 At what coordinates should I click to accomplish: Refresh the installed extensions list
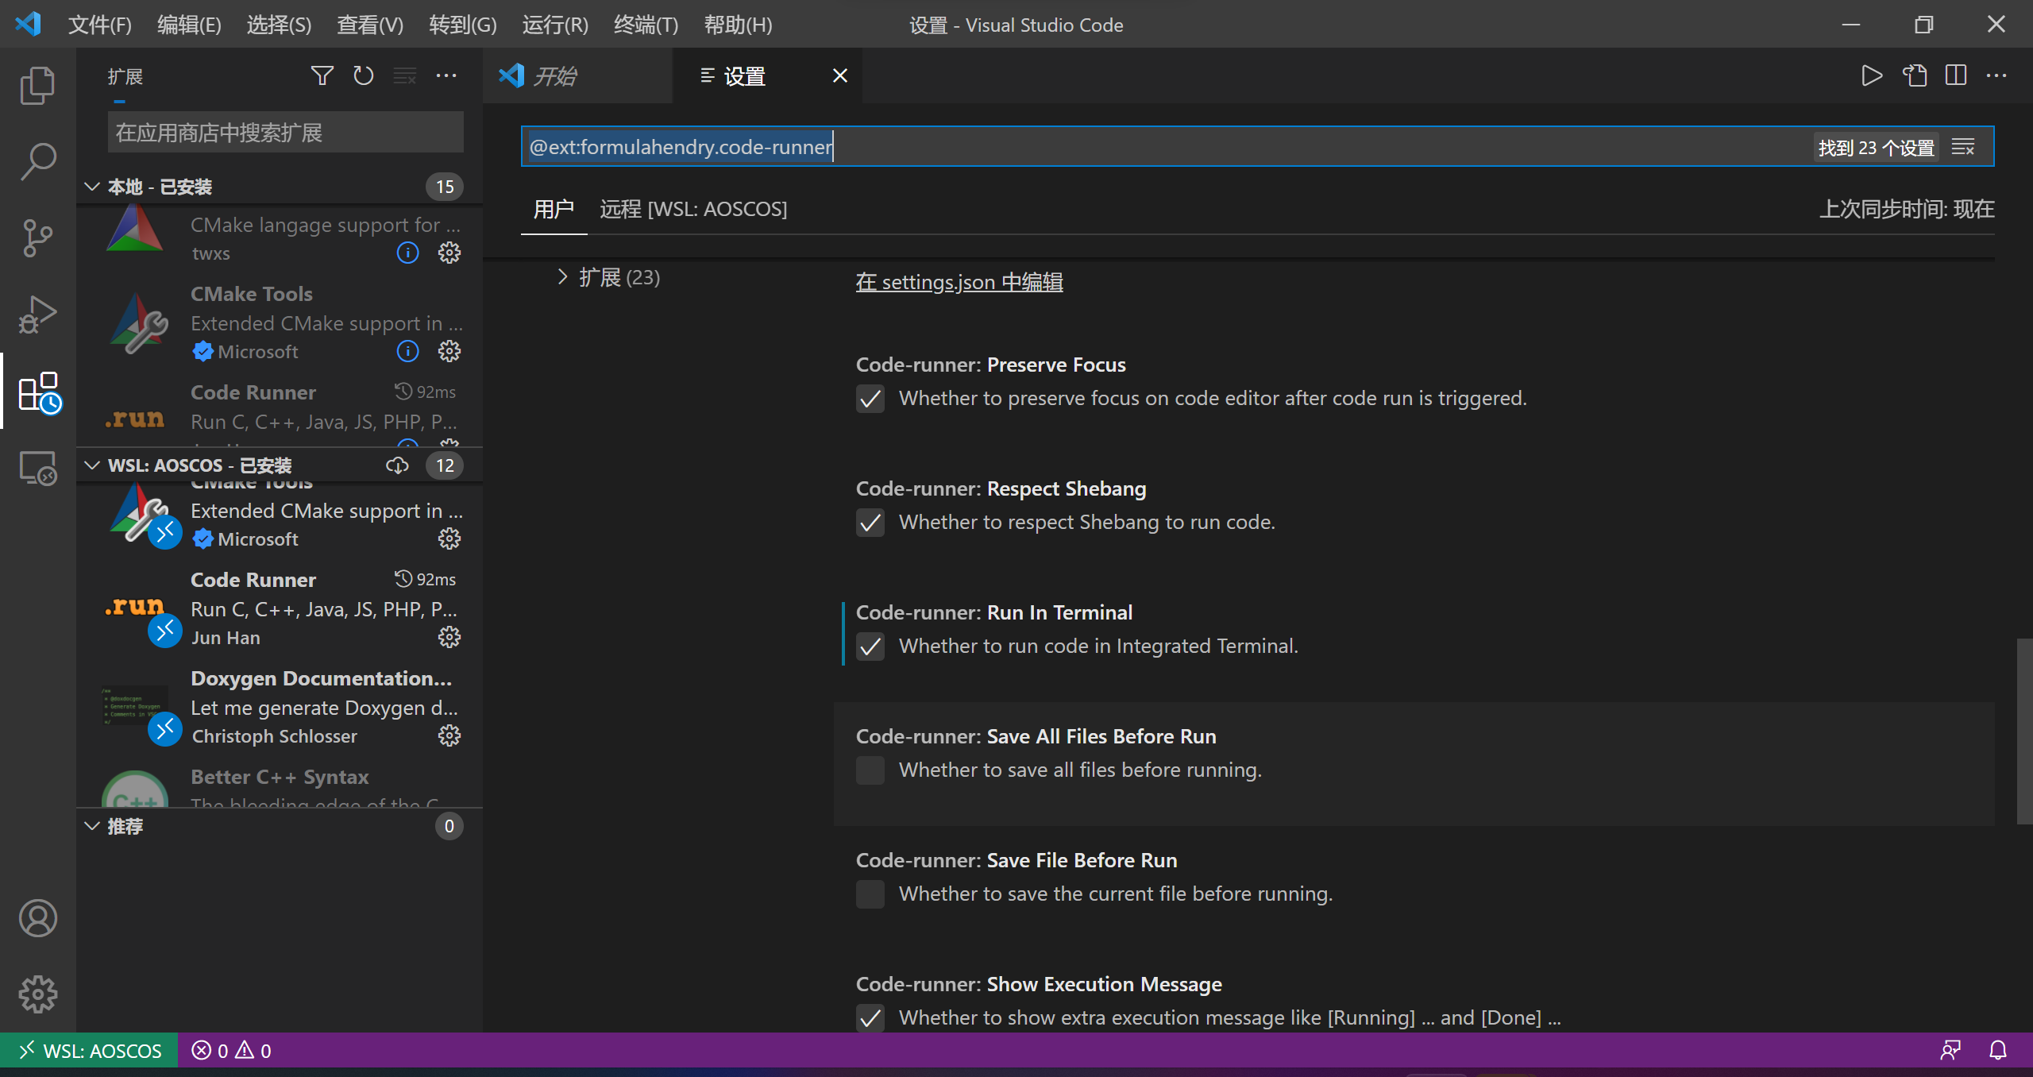(x=363, y=75)
